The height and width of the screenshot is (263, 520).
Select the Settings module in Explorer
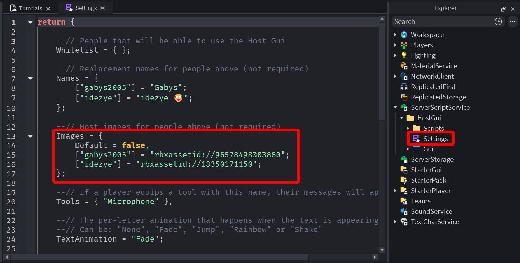[435, 139]
